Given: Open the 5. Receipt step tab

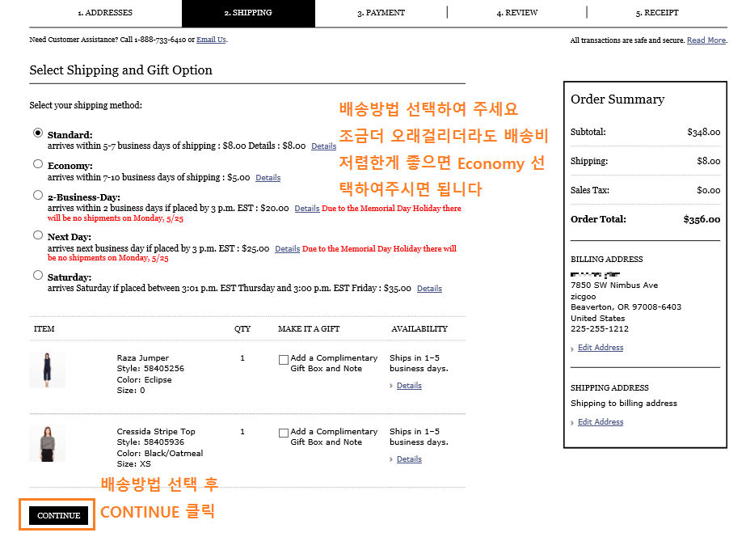Looking at the screenshot, I should [x=657, y=13].
